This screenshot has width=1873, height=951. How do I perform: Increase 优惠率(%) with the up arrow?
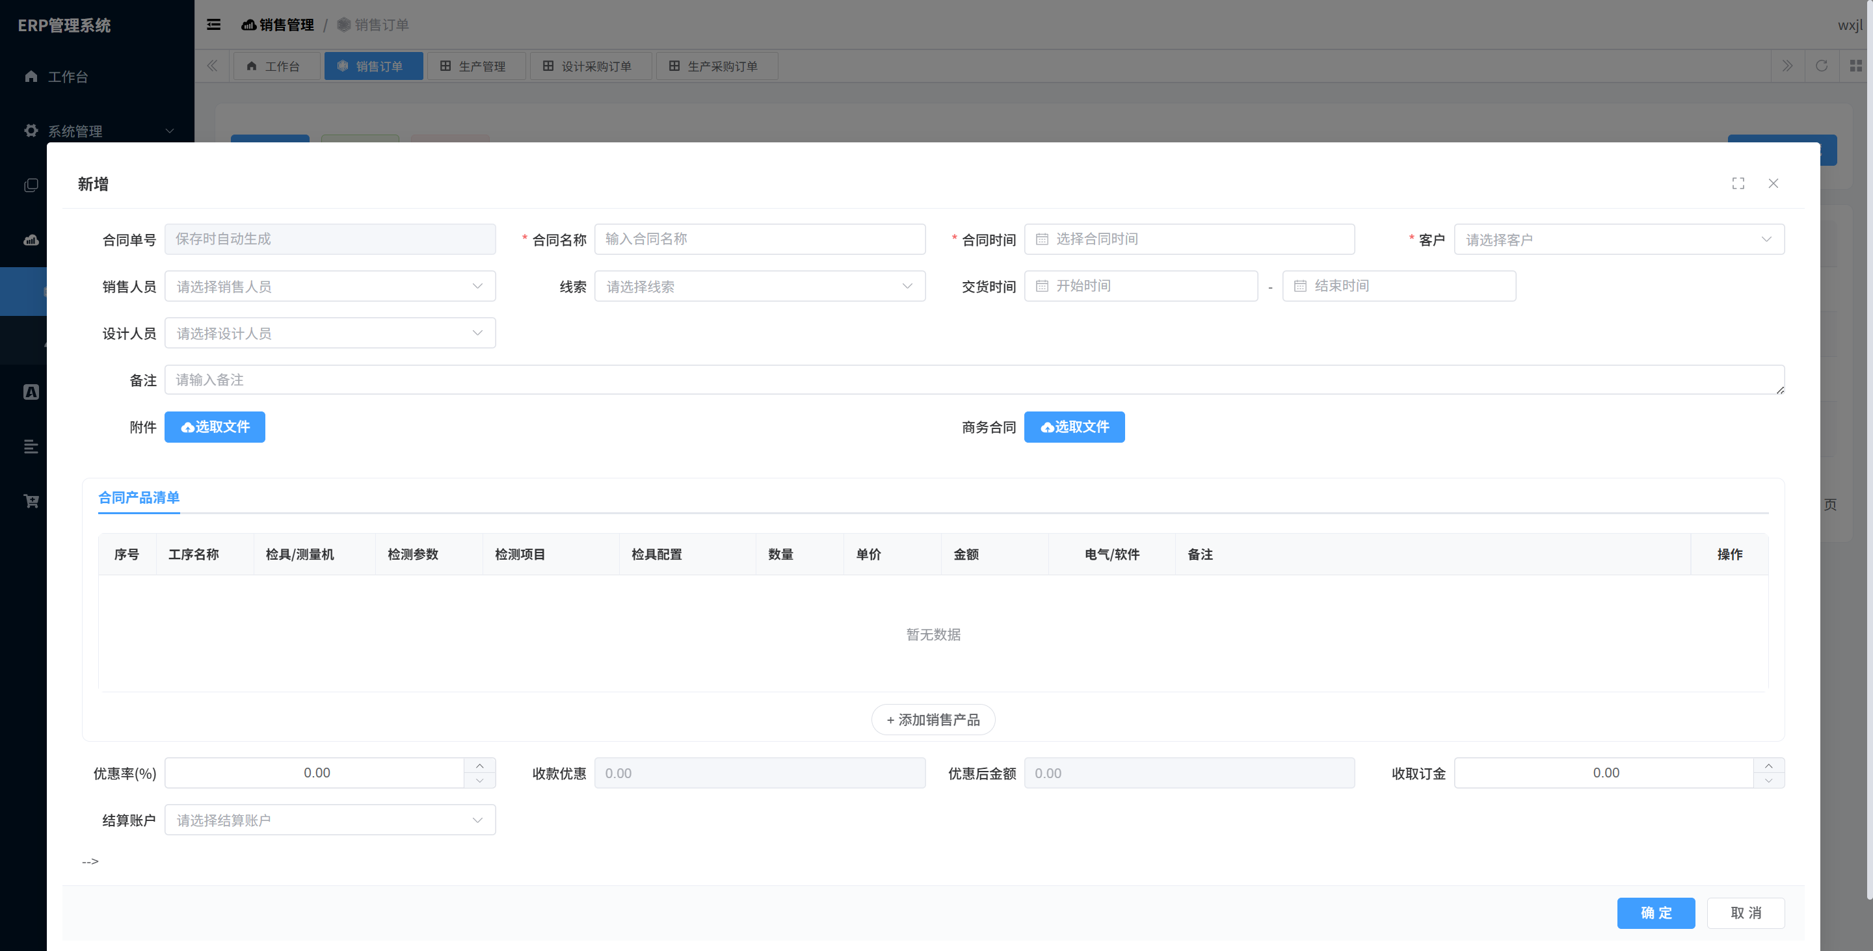coord(480,766)
